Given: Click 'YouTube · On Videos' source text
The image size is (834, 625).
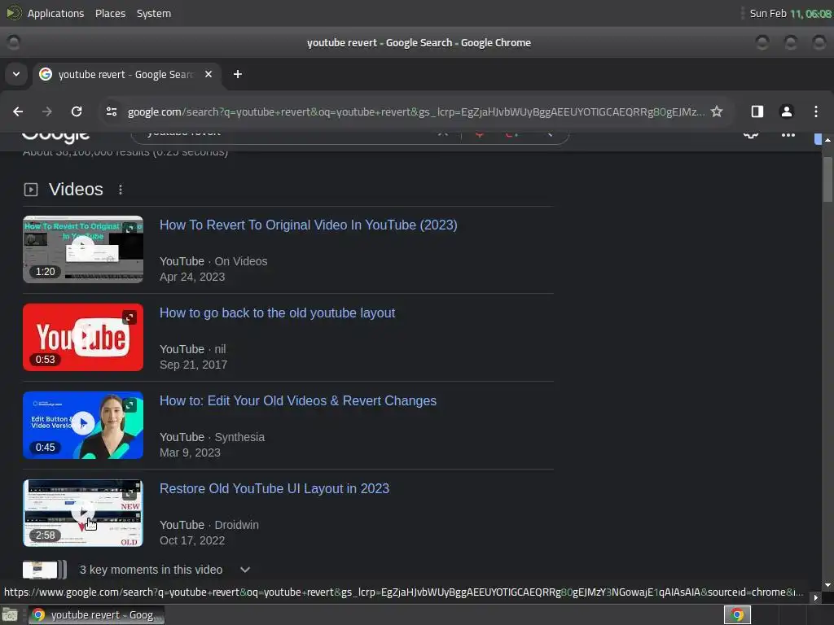Looking at the screenshot, I should pos(213,261).
